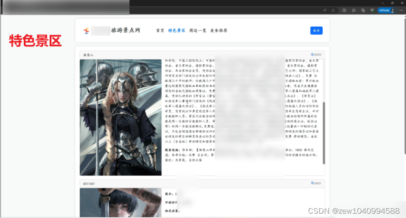Open the 首页 home menu item

coord(160,31)
